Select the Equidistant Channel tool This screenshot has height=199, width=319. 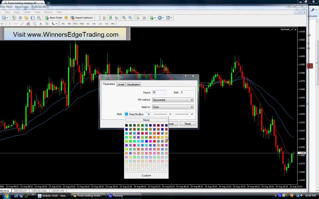point(28,24)
